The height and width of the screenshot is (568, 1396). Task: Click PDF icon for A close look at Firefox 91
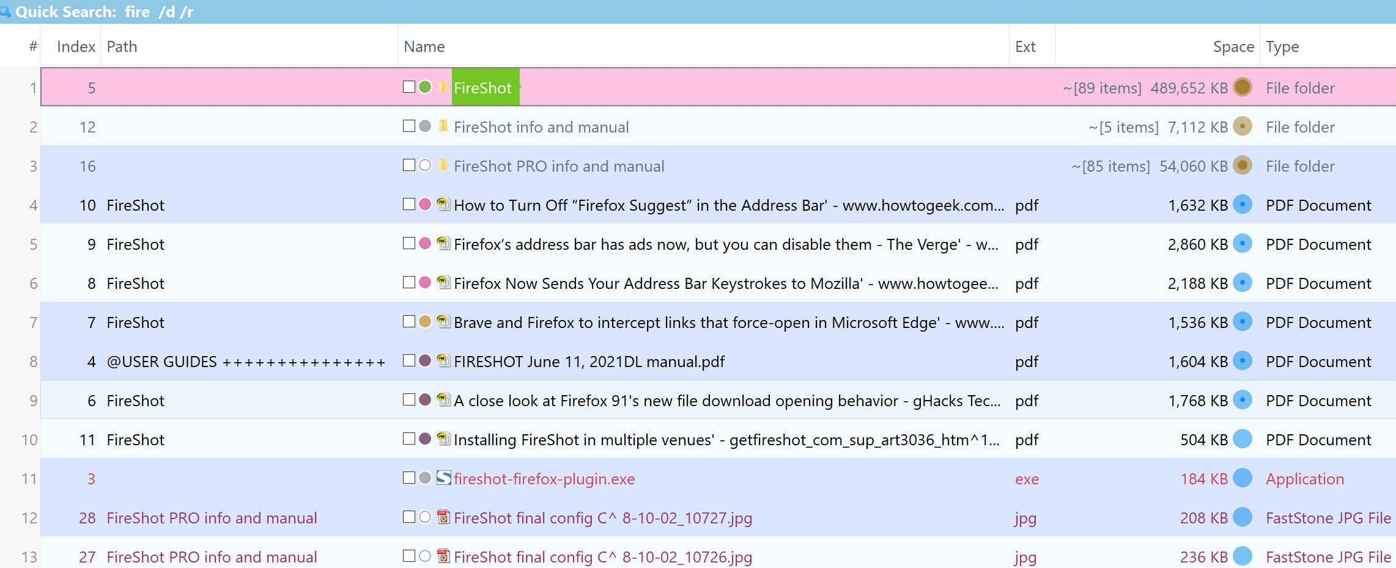pyautogui.click(x=444, y=400)
